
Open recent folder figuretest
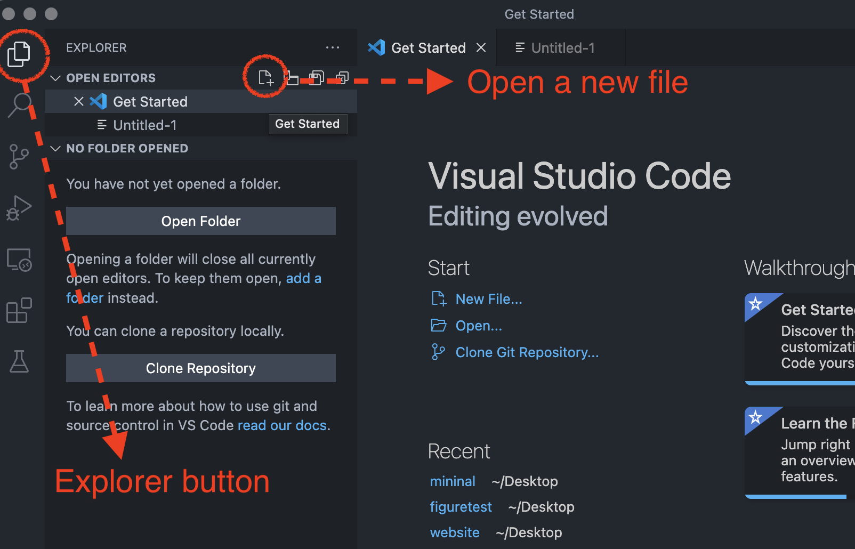click(x=461, y=507)
